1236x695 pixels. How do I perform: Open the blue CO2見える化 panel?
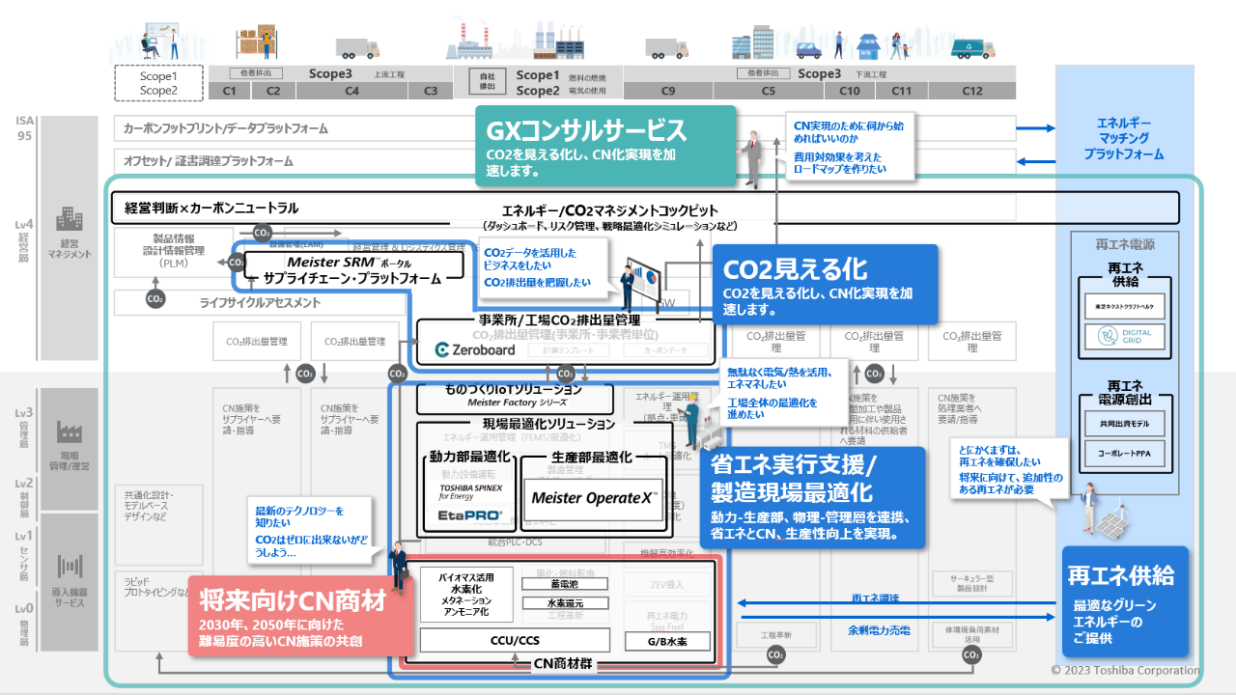pyautogui.click(x=825, y=284)
